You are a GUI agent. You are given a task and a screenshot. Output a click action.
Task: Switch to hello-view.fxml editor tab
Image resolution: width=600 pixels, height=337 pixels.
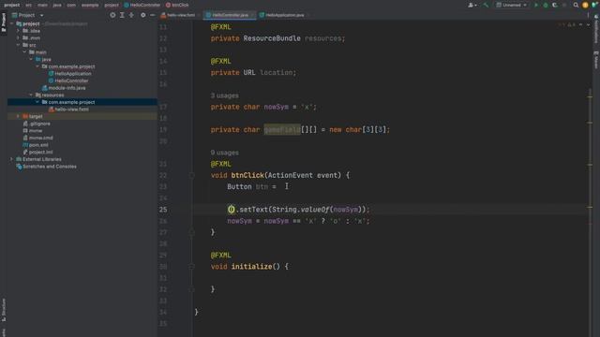[x=178, y=15]
